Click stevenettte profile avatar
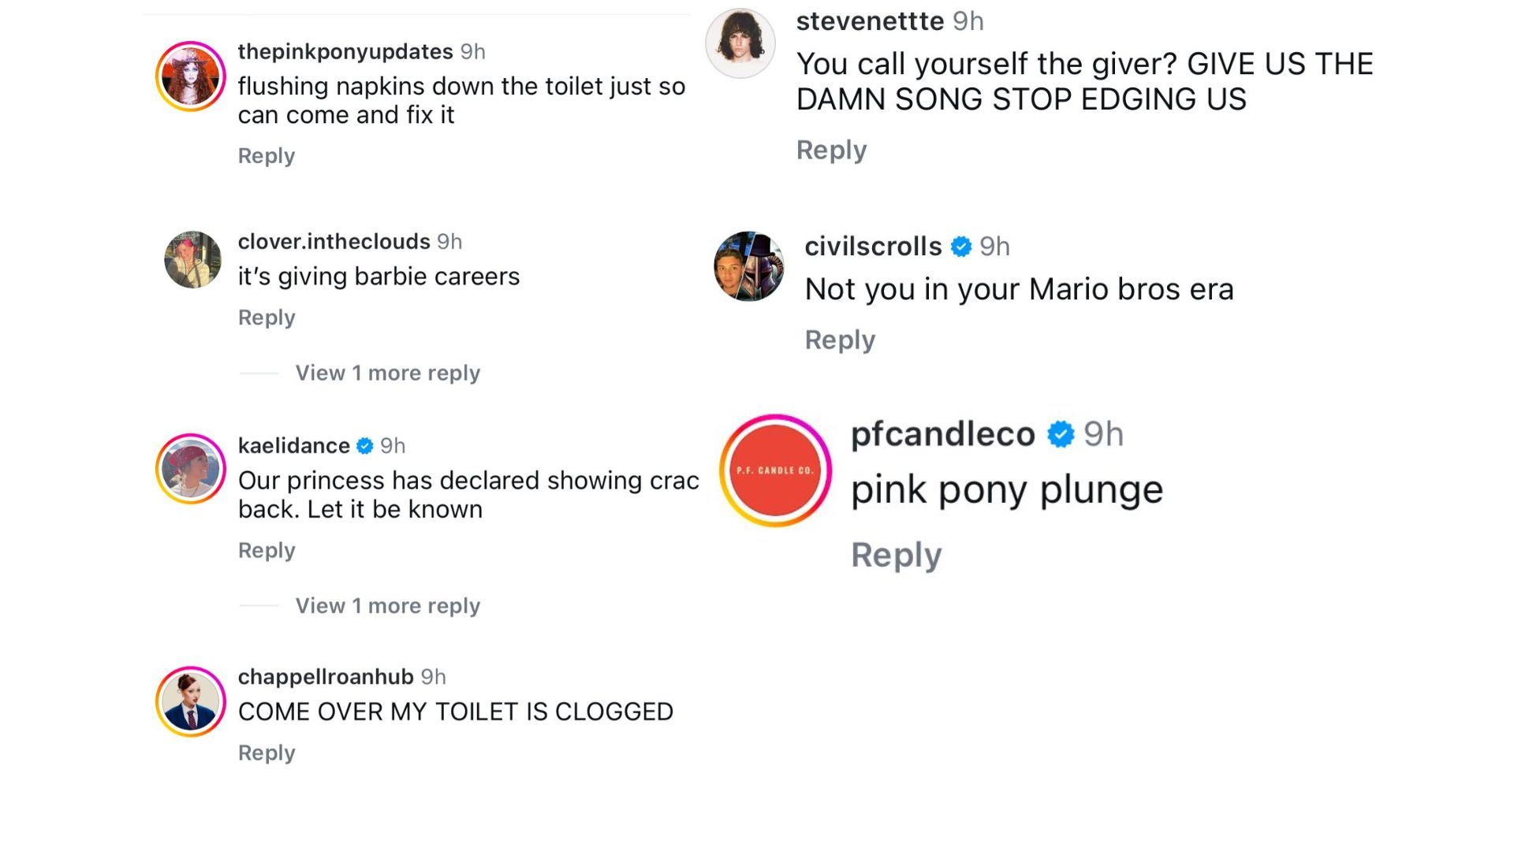 coord(740,43)
